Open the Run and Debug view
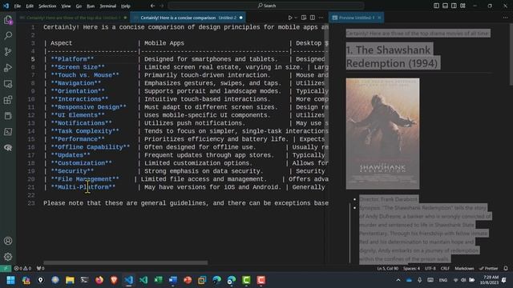The image size is (513, 288). [8, 67]
